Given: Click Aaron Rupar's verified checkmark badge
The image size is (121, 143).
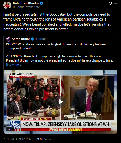Looking at the screenshot, I should [x=32, y=39].
